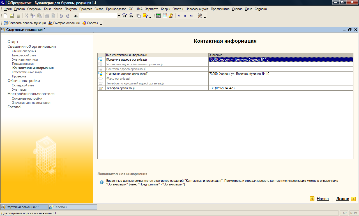Click the window list icon in toolbar
Screen dimensions: 359x216
[139, 16]
